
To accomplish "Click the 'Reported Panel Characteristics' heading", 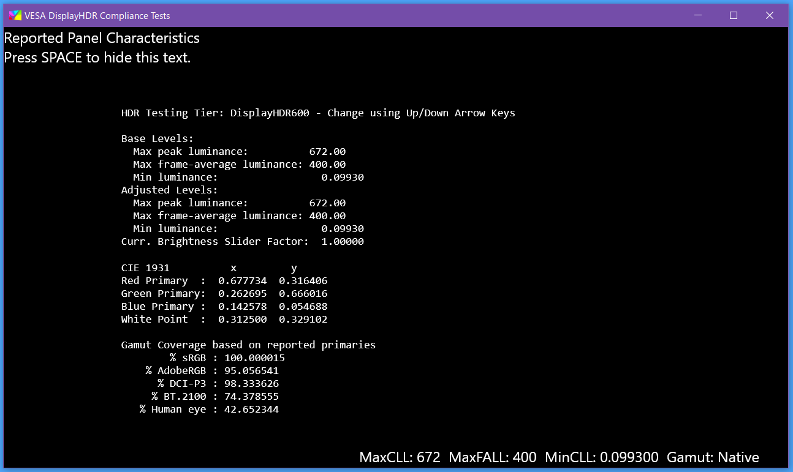I will click(102, 38).
